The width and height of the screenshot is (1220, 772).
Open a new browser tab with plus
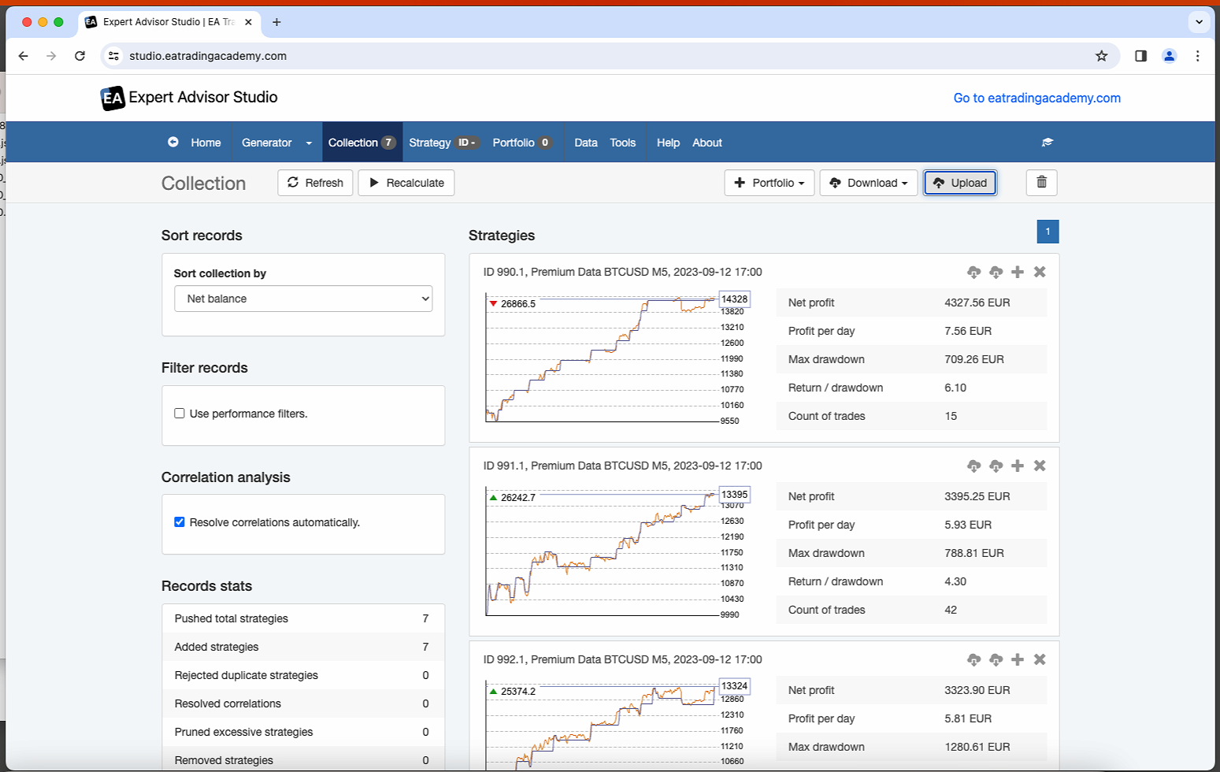point(276,22)
